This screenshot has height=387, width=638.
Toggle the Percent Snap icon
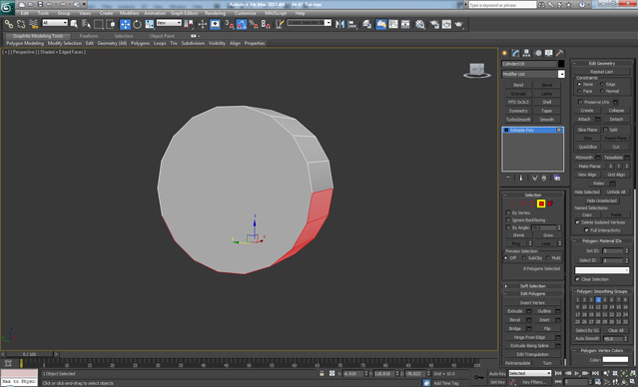click(x=254, y=24)
